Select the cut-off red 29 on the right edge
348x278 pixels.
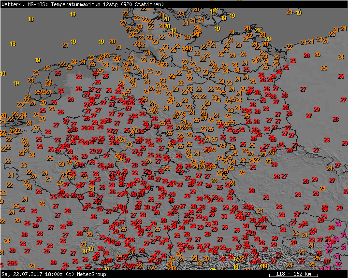point(345,143)
